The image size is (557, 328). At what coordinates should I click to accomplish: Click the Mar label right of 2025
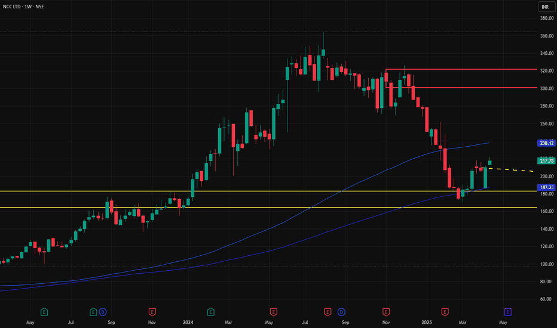click(x=463, y=322)
